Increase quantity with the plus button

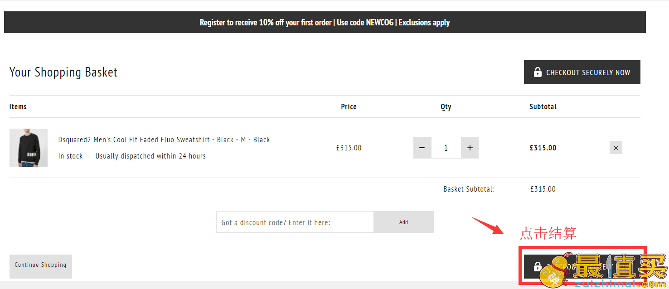click(470, 148)
